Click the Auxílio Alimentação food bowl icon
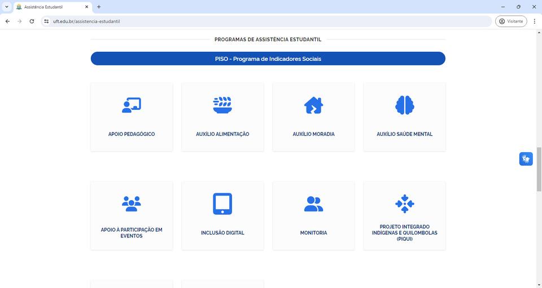 222,105
